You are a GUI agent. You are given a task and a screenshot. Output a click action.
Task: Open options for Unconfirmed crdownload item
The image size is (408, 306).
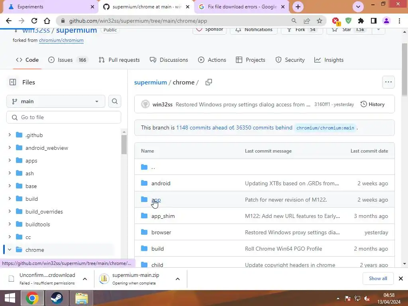click(85, 279)
